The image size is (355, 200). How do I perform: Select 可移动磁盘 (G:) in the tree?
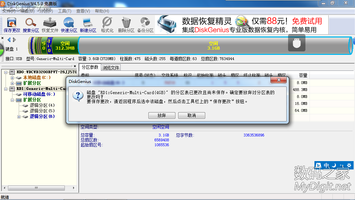tap(39, 94)
